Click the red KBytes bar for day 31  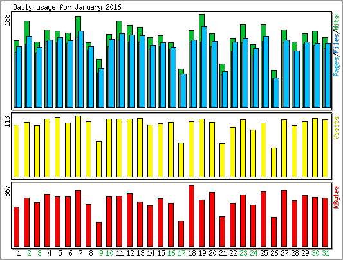click(325, 222)
